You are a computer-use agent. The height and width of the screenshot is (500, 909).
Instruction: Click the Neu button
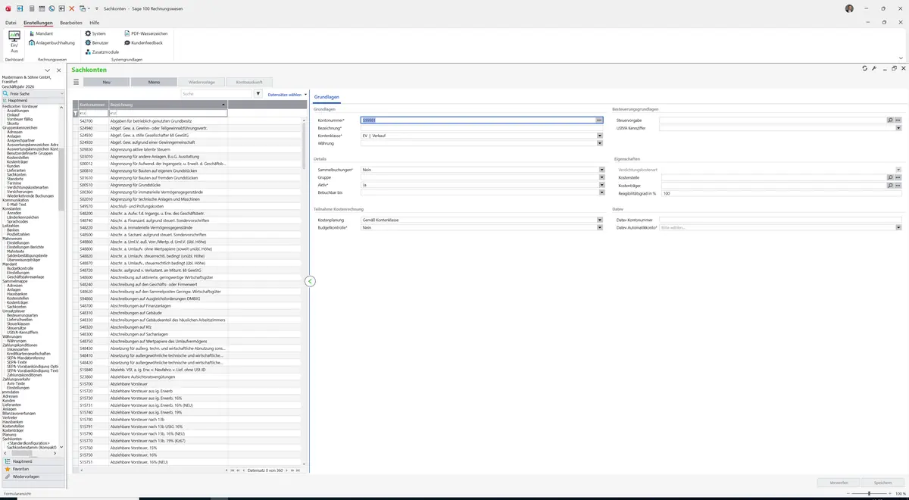(106, 82)
